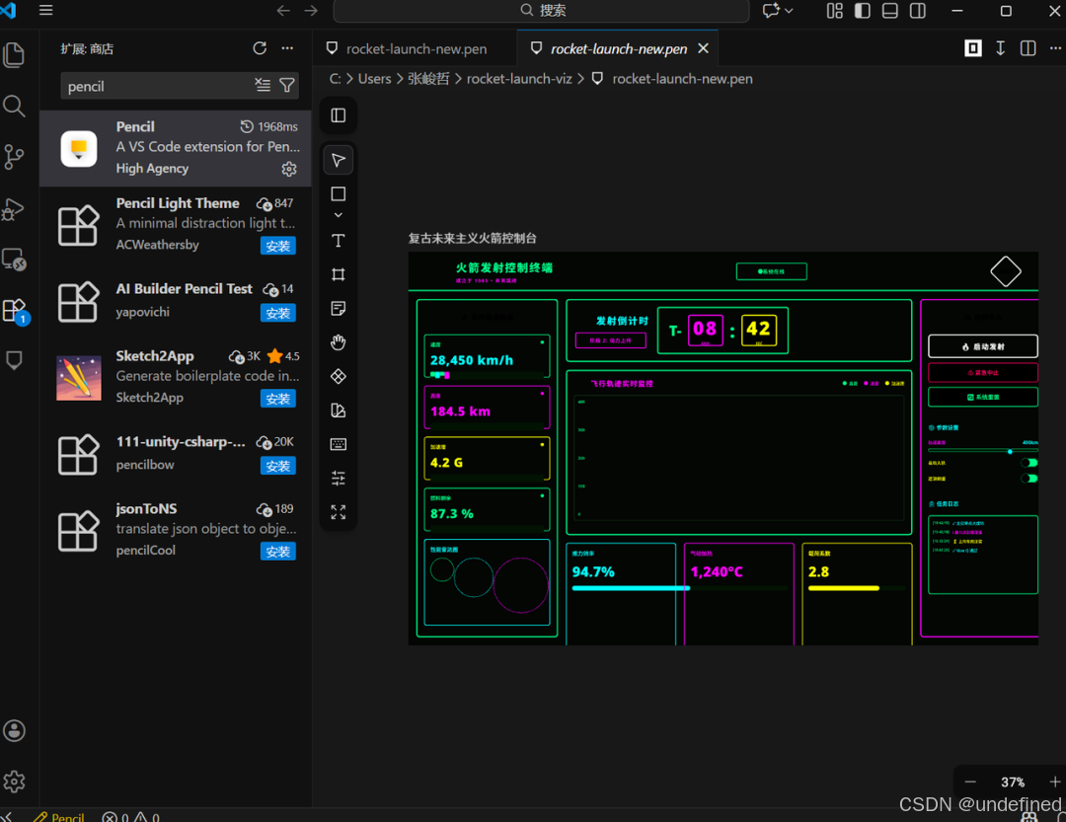This screenshot has width=1066, height=822.
Task: Toggle the bottom panel visibility
Action: tap(890, 10)
